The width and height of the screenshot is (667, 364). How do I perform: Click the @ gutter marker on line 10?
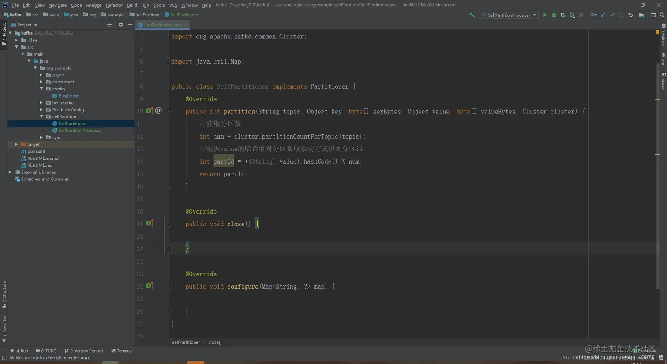point(158,110)
